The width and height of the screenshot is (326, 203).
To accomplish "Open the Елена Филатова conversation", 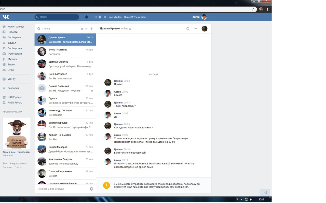I will (x=65, y=52).
